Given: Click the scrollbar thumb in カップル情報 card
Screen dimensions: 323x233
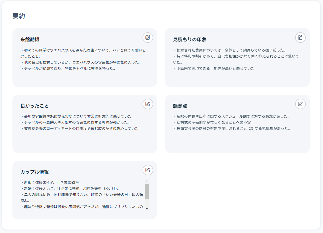Looking at the screenshot, I should point(147,191).
